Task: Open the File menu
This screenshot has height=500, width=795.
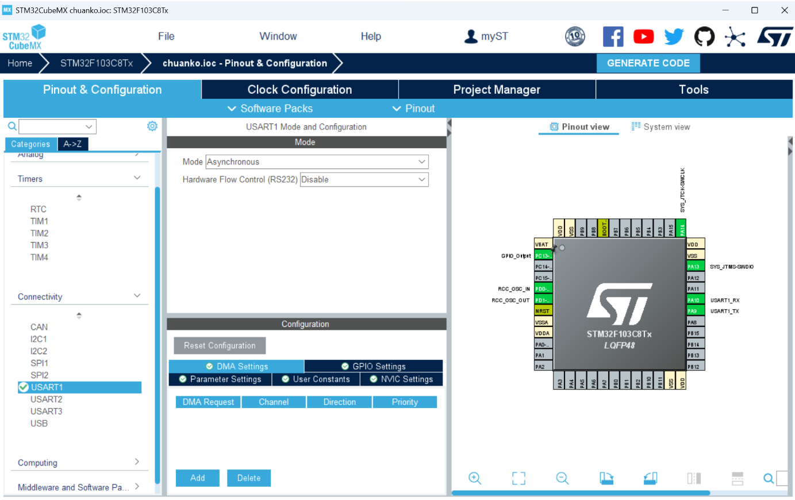Action: click(x=166, y=36)
